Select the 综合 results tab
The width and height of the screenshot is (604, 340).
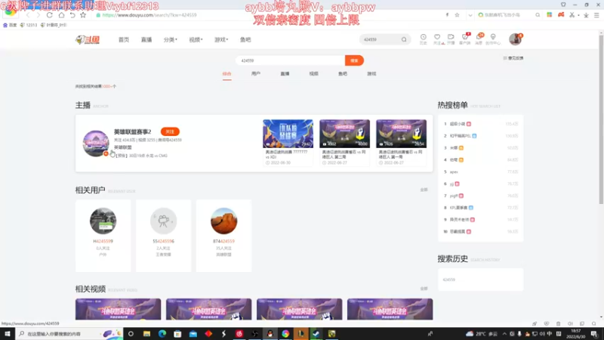[227, 73]
